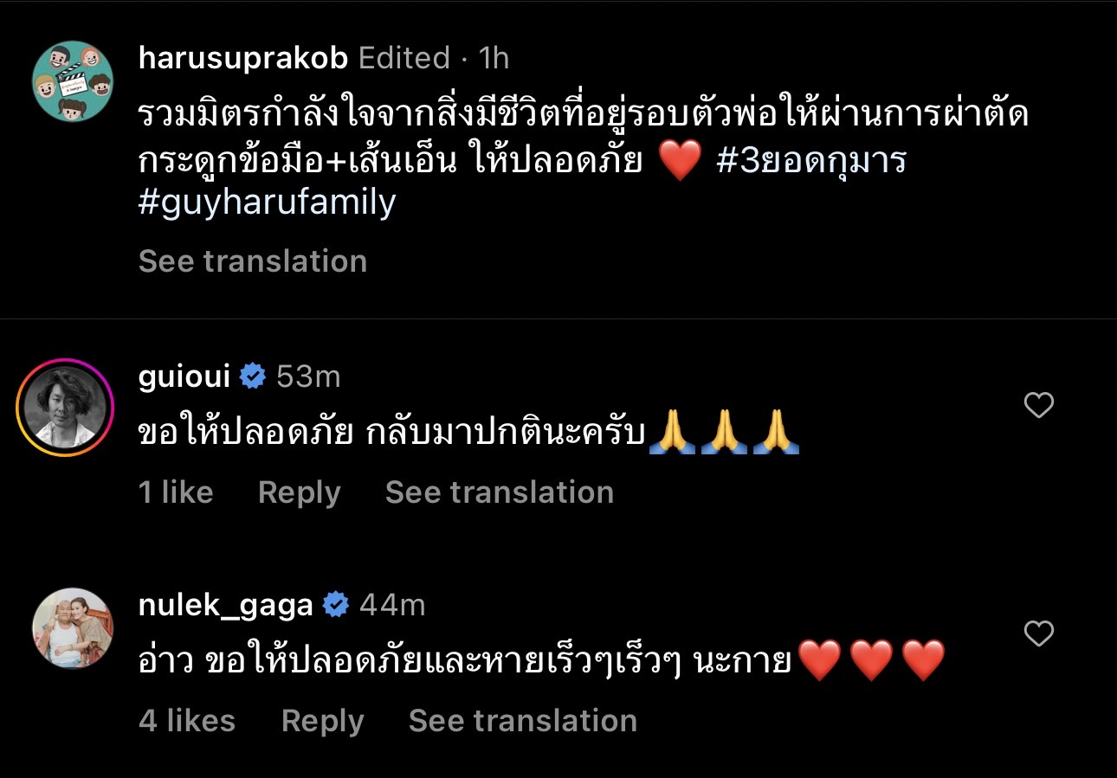1117x778 pixels.
Task: Click nulek_gaga's blue verified badge
Action: coord(334,605)
